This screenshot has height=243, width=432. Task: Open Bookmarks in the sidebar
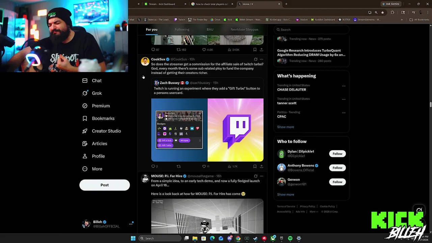point(99,118)
